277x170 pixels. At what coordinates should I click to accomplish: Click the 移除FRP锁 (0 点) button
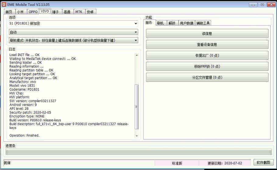[x=207, y=66]
